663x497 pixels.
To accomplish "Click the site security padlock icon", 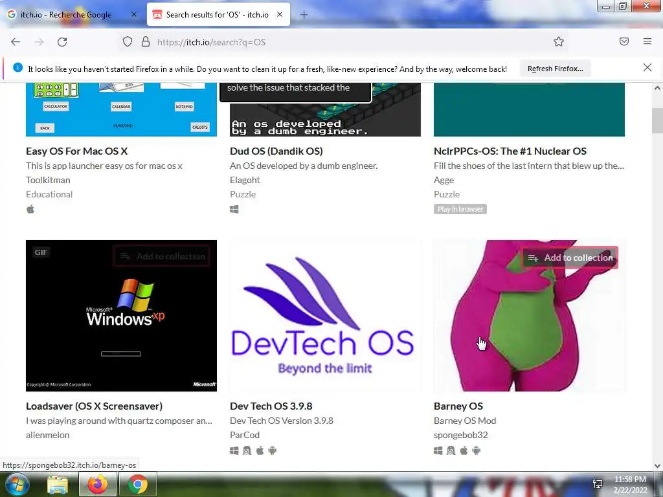I will [x=146, y=41].
